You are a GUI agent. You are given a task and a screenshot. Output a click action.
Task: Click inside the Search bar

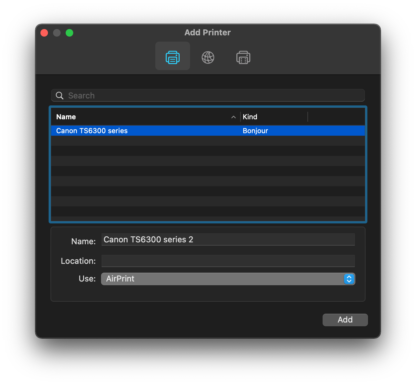189,95
